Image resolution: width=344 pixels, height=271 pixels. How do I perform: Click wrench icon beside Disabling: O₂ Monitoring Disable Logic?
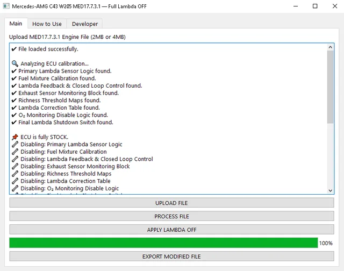coord(15,189)
